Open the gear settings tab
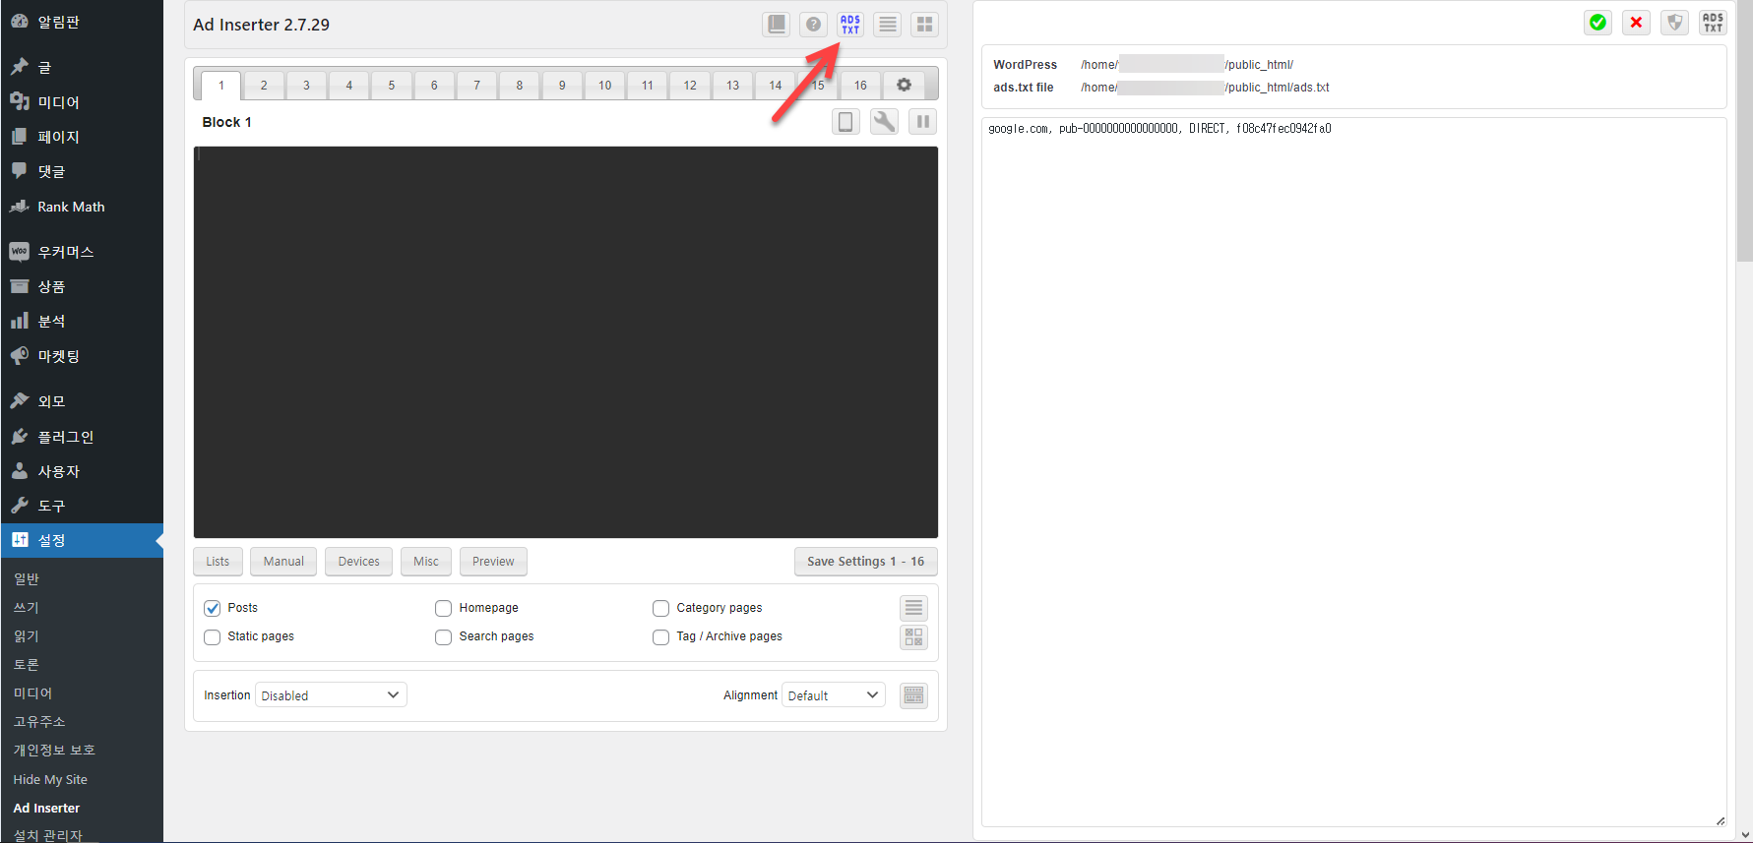This screenshot has height=843, width=1753. [904, 85]
